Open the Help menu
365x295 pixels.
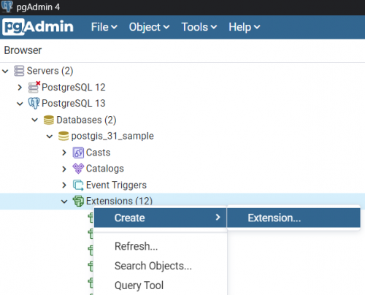coord(245,27)
